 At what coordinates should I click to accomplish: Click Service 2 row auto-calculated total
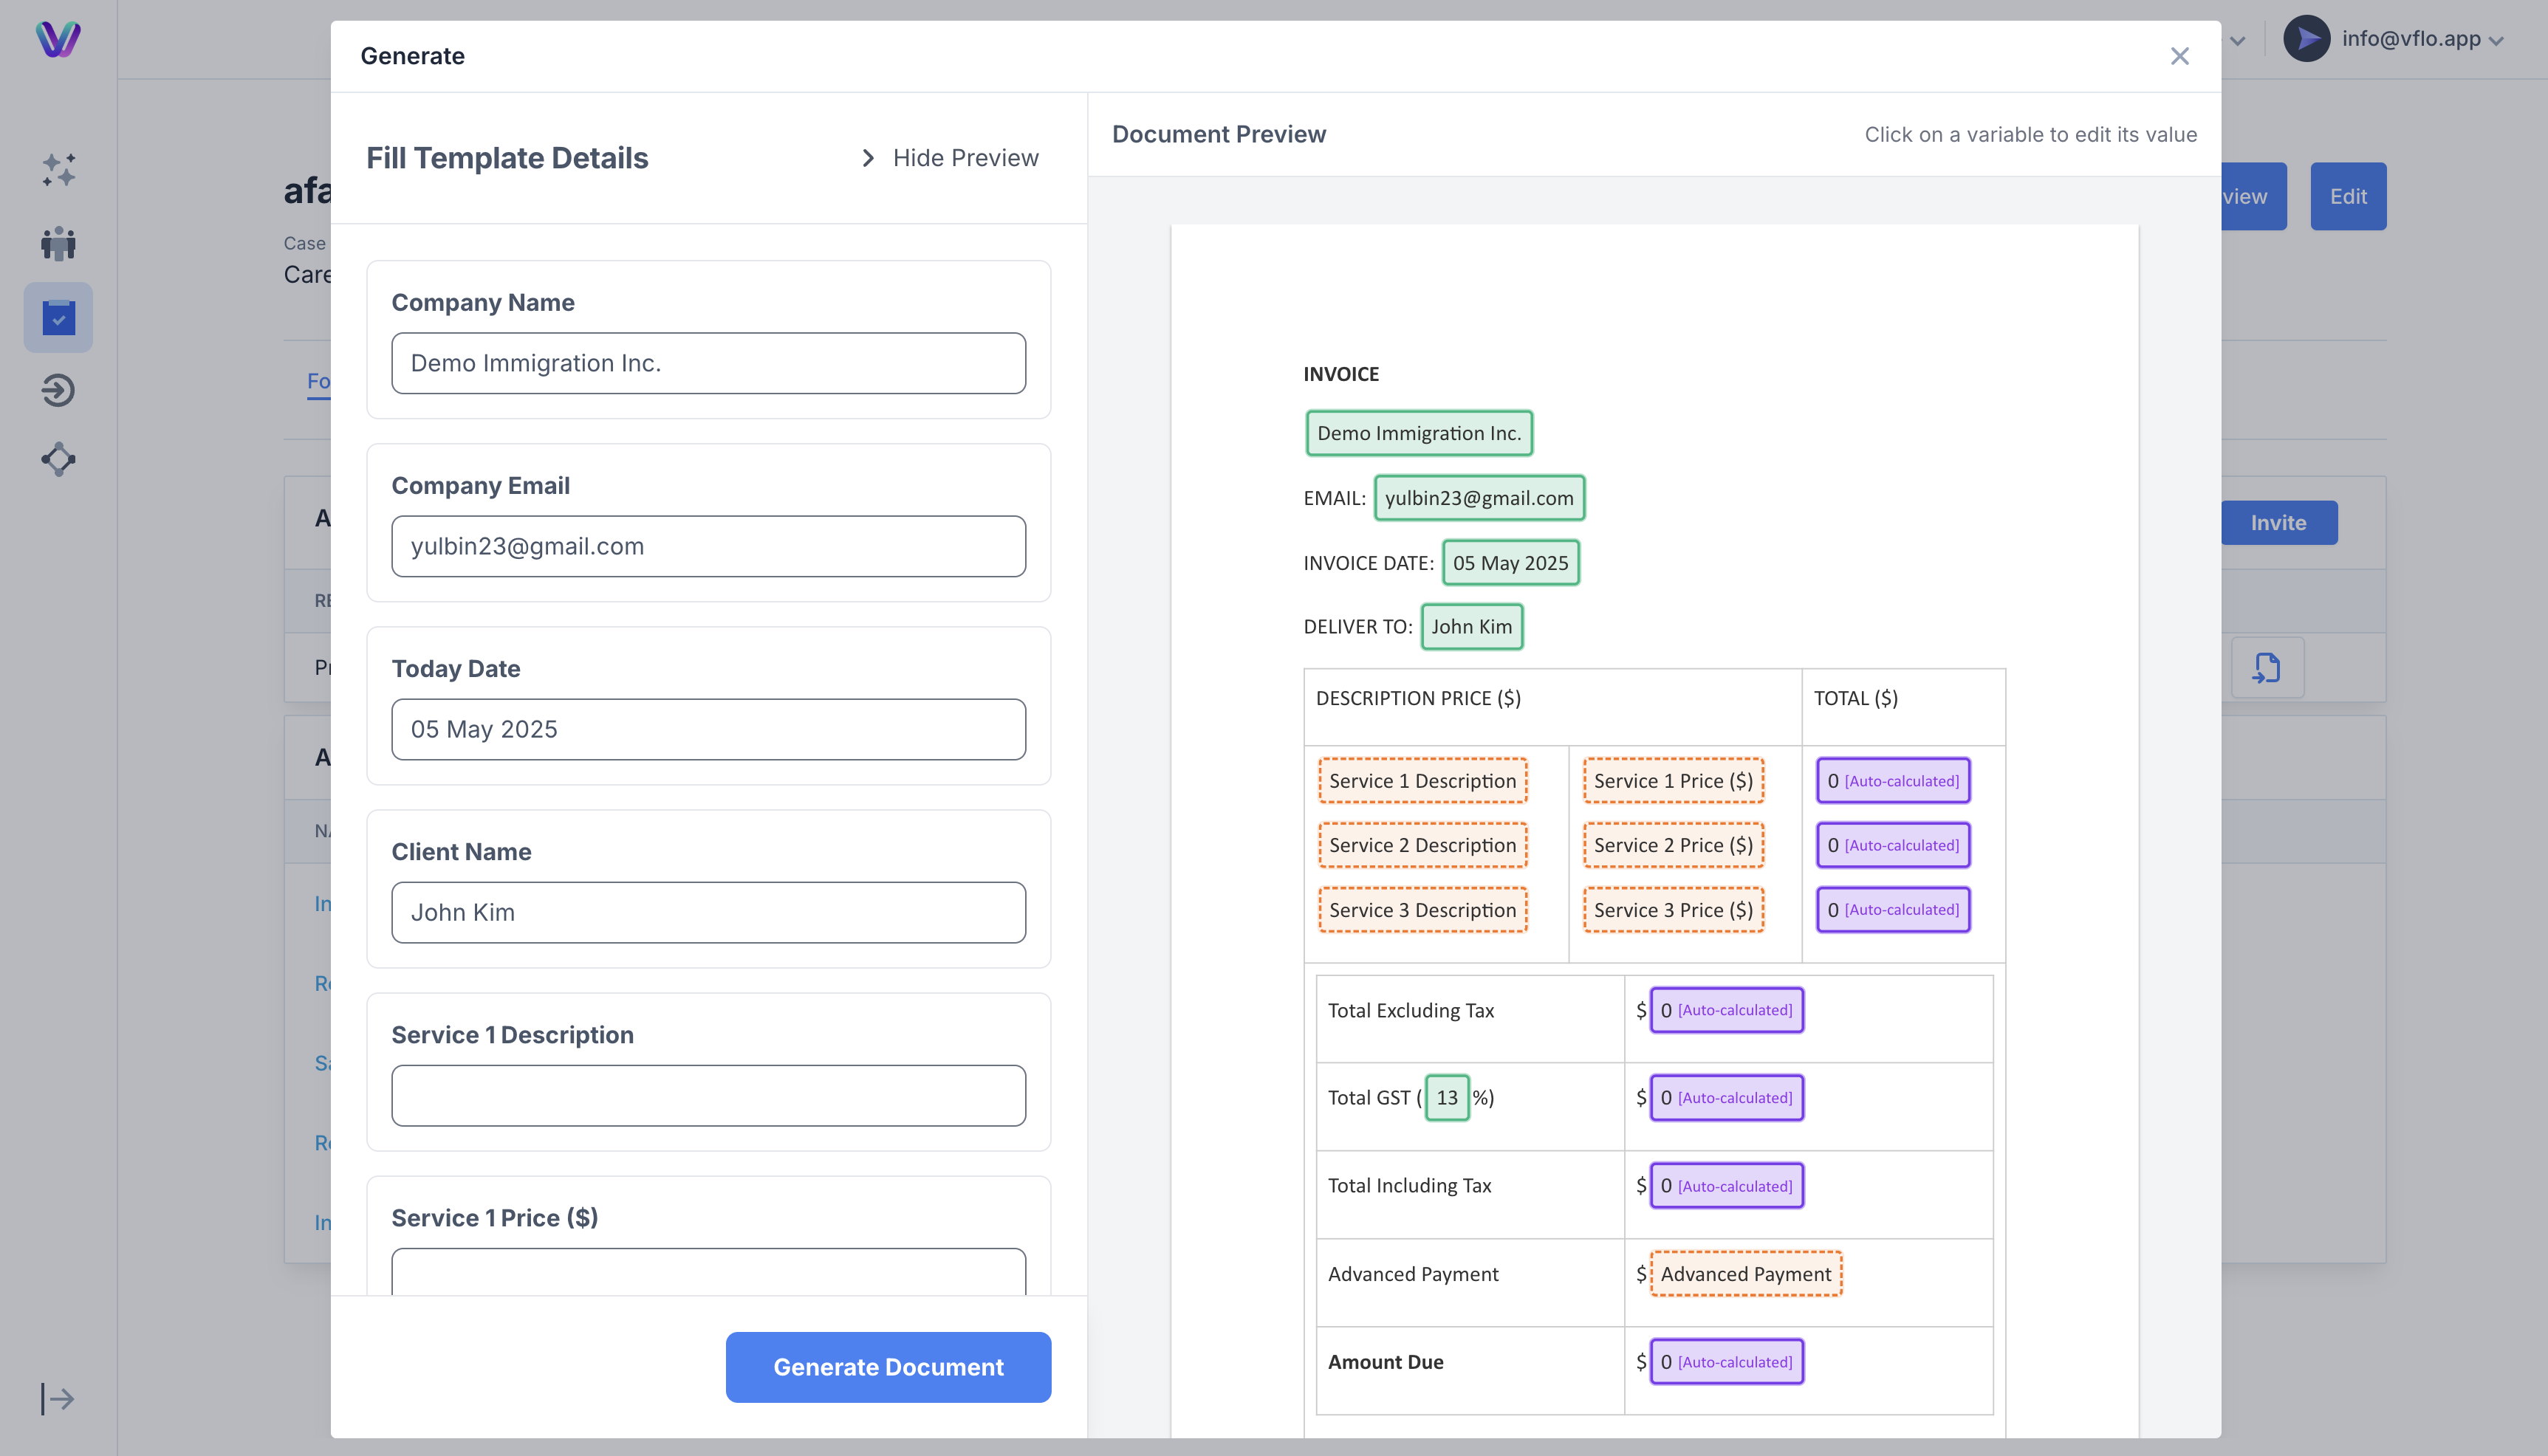[x=1893, y=845]
